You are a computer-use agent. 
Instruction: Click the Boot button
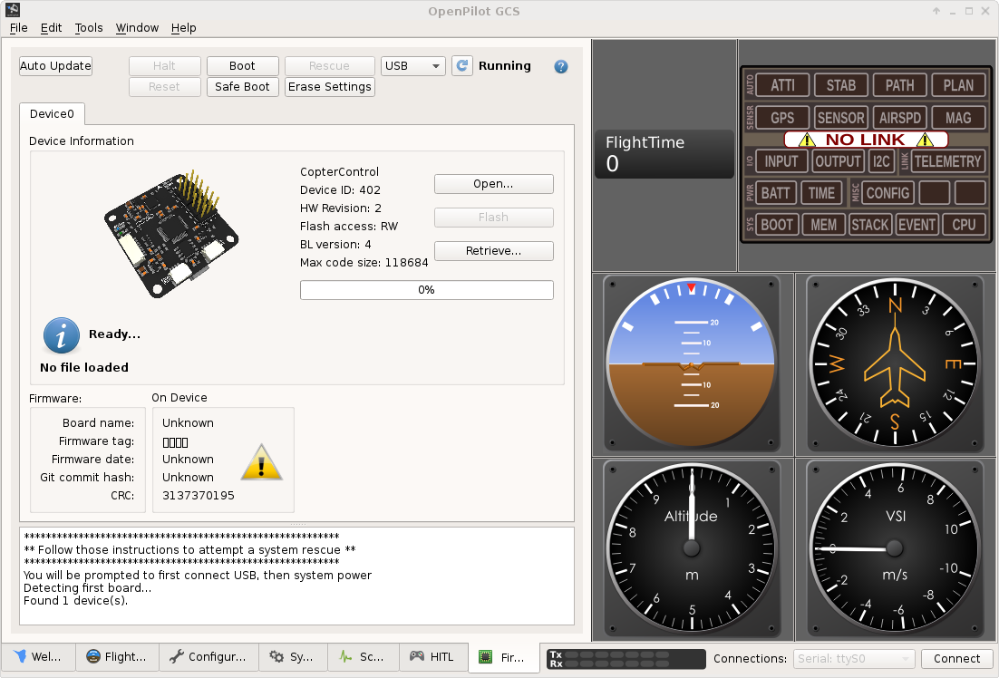(x=242, y=65)
